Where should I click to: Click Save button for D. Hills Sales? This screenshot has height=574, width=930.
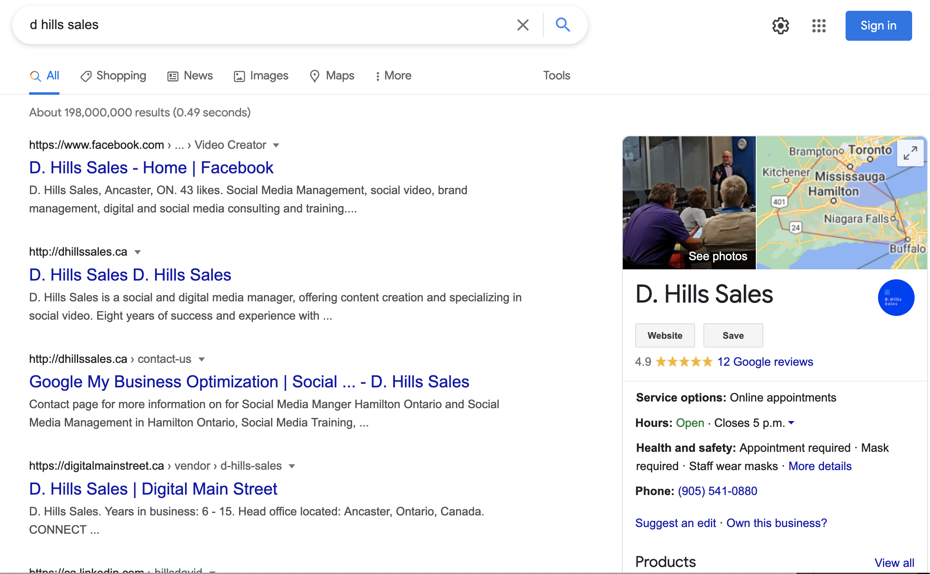(x=733, y=335)
